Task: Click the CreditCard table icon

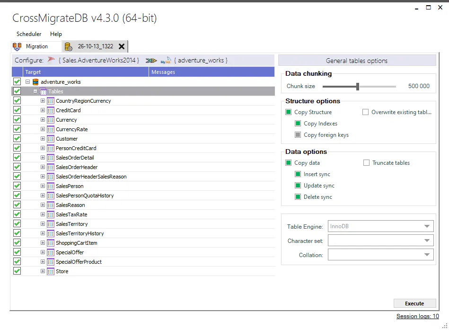Action: pyautogui.click(x=51, y=110)
